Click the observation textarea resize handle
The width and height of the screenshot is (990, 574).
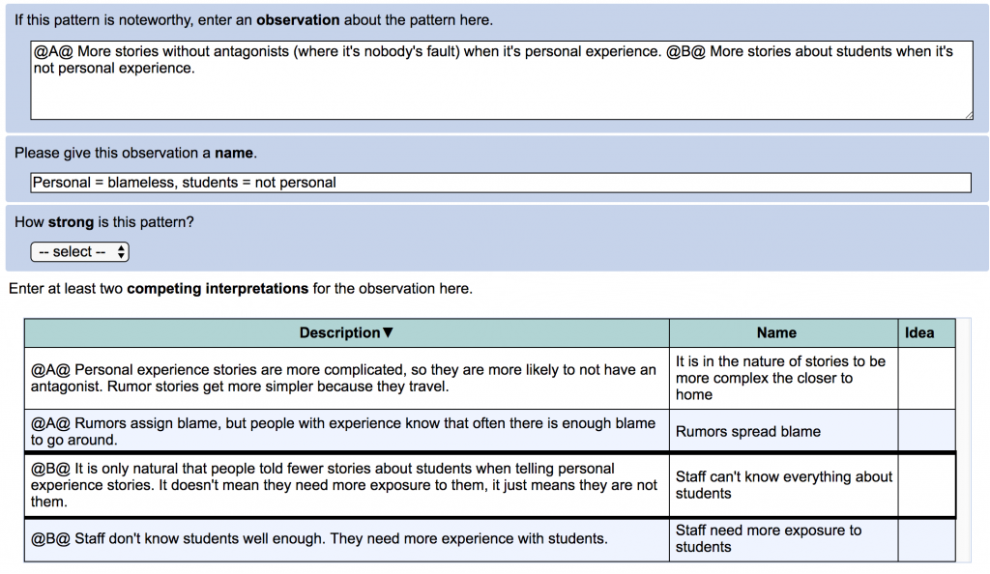[x=968, y=114]
